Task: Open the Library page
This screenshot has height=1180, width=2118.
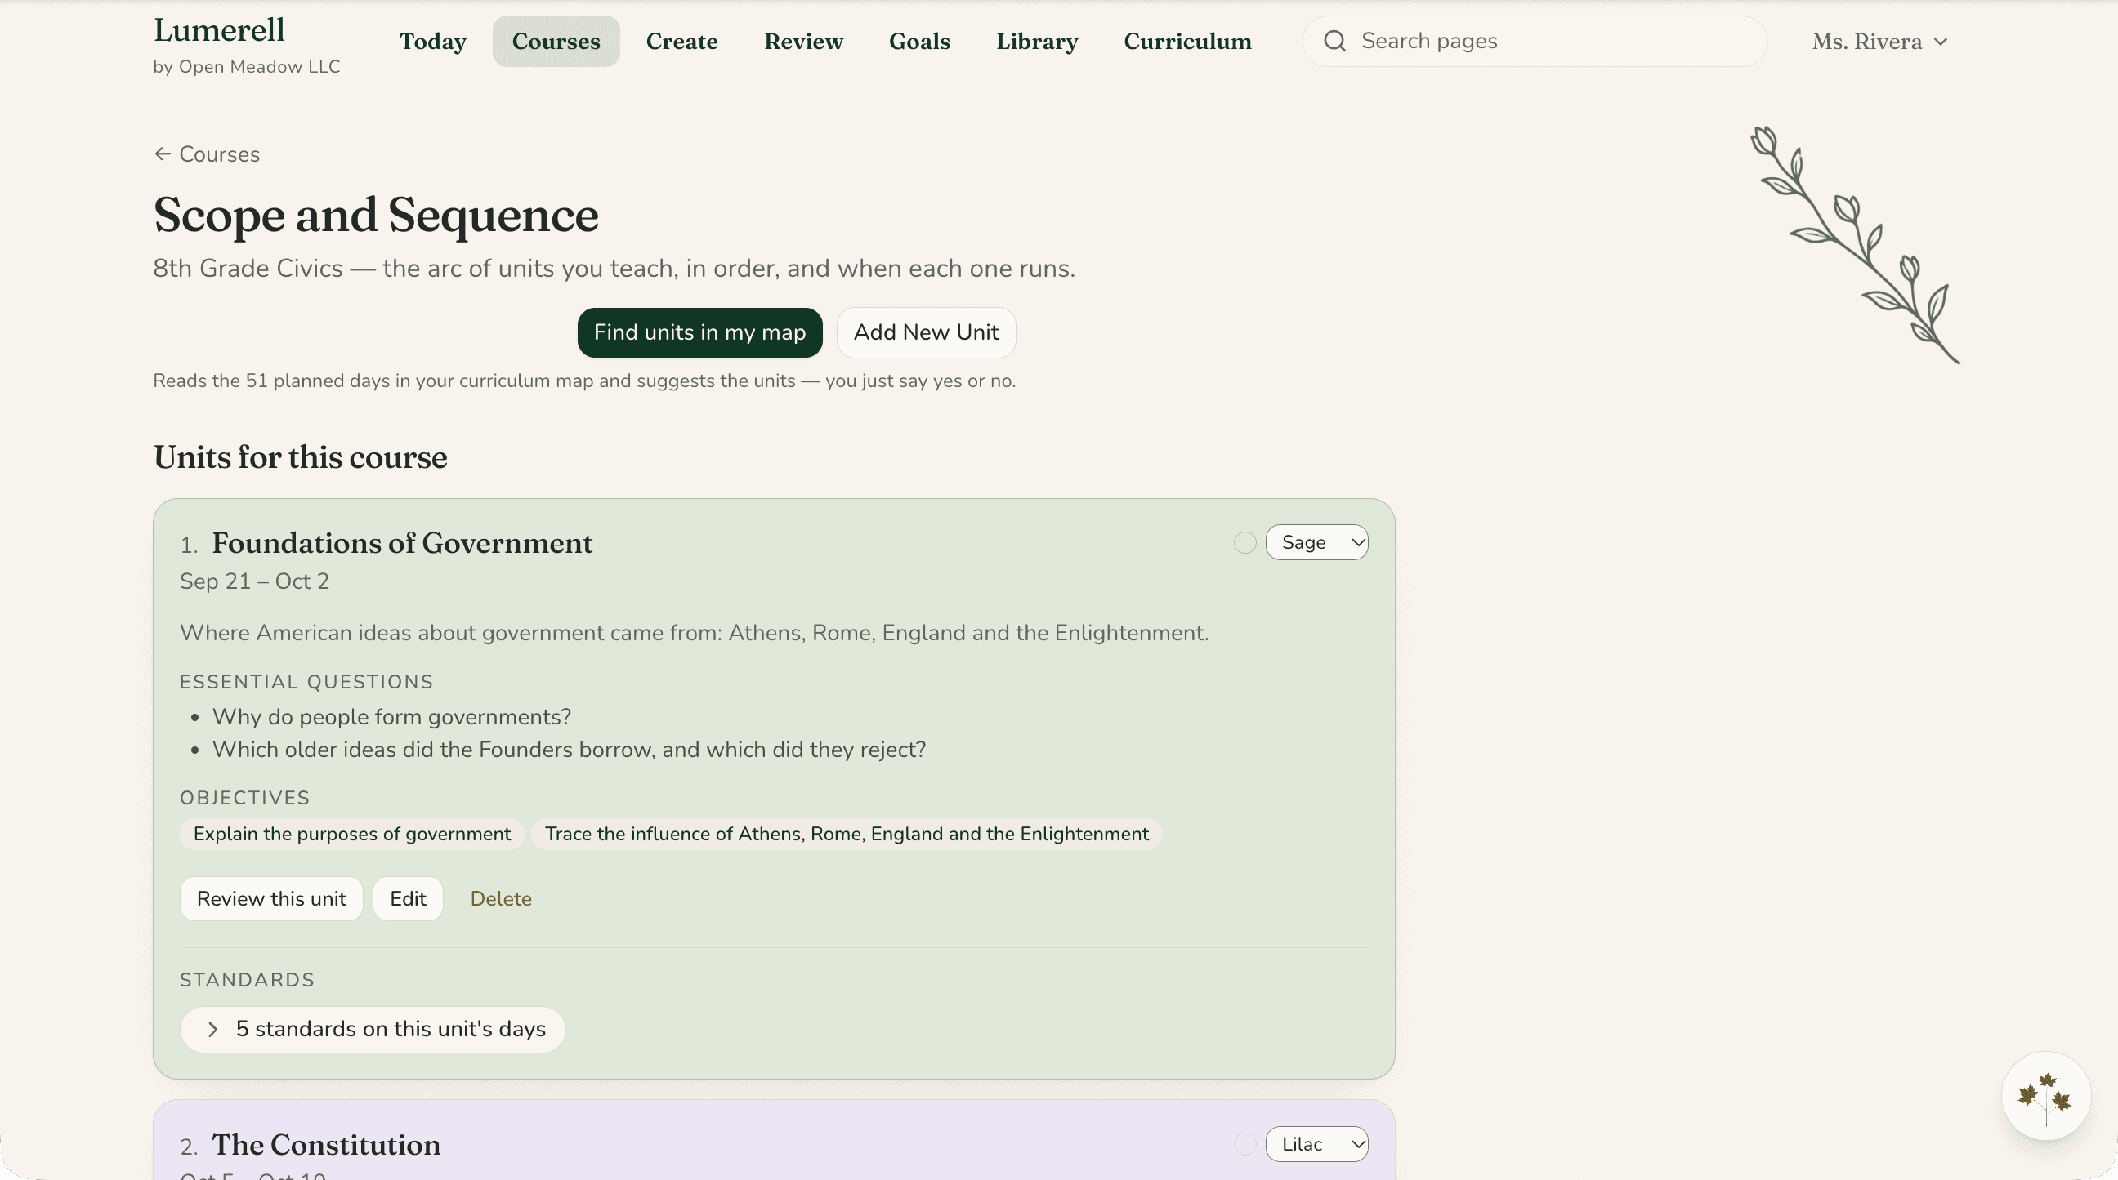Action: pyautogui.click(x=1037, y=42)
